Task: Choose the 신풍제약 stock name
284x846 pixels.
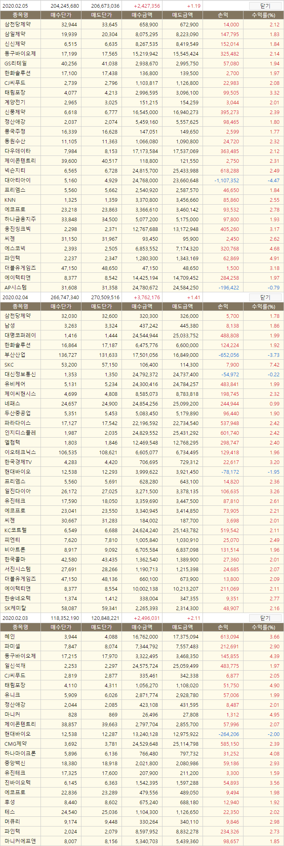Action: pos(15,112)
